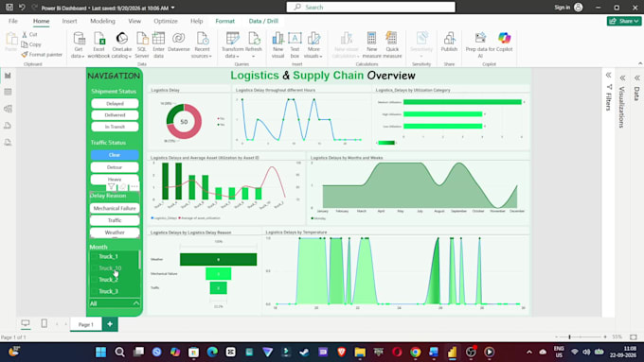Click the filter icon on slicer header
Image resolution: width=644 pixels, height=362 pixels.
[111, 186]
